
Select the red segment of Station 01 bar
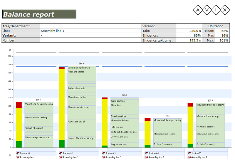tap(19, 105)
